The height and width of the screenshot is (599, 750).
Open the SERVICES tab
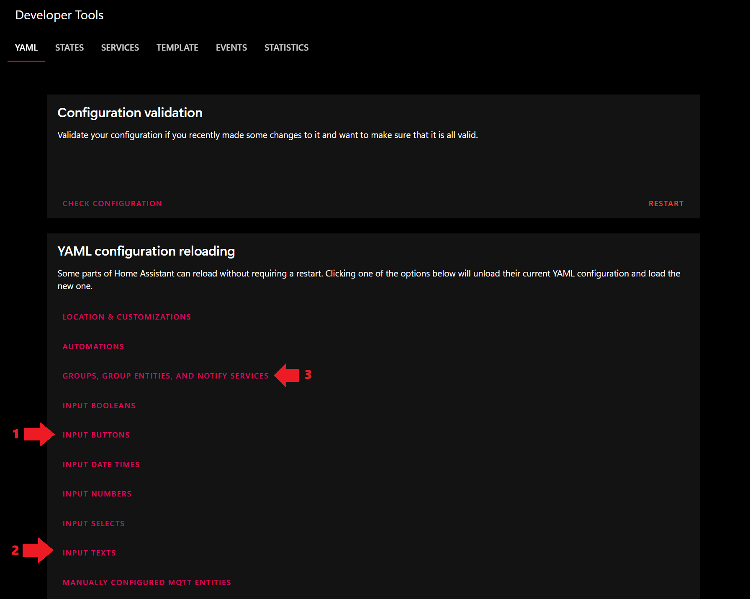coord(120,48)
